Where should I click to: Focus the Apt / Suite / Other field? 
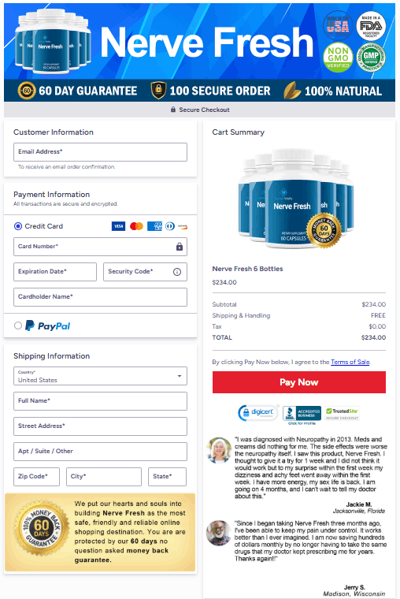pyautogui.click(x=100, y=452)
